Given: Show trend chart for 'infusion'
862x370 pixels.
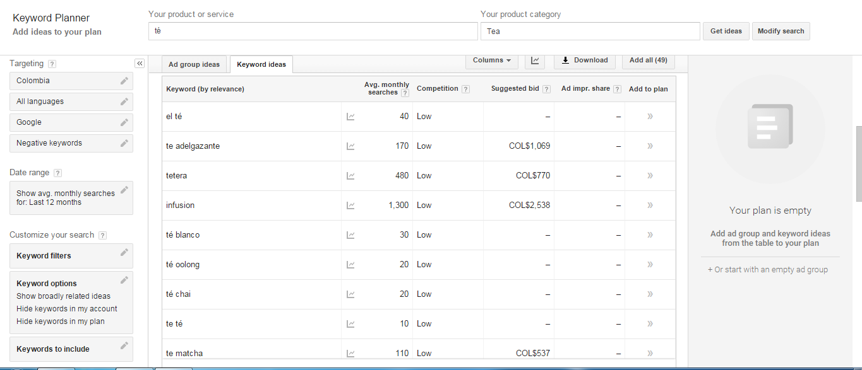Looking at the screenshot, I should click(350, 205).
